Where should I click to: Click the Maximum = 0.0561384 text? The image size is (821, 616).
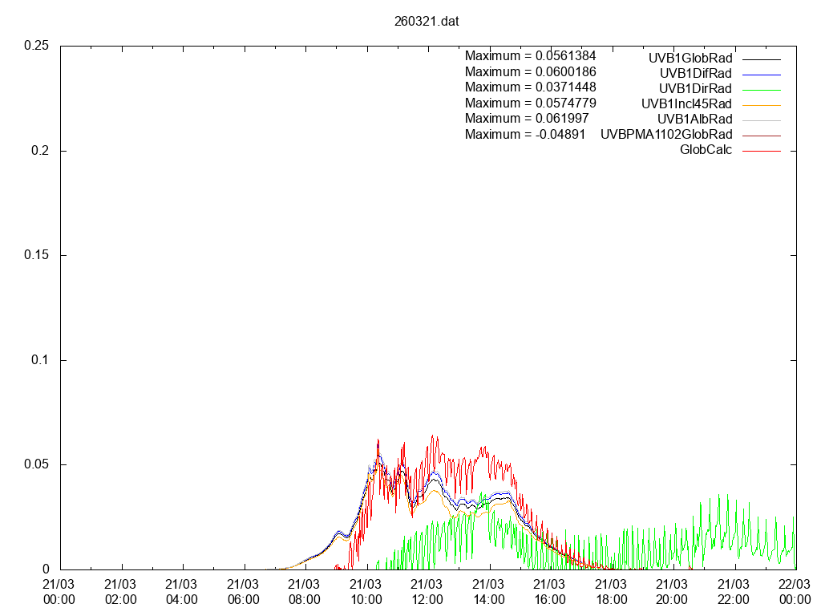(531, 56)
